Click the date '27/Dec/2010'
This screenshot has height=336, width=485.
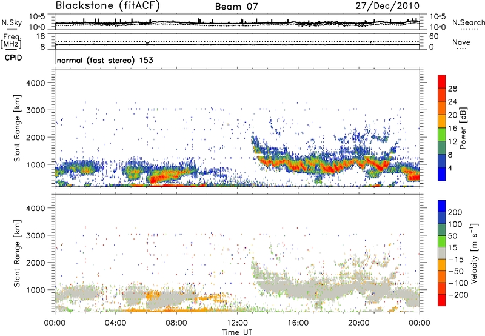pos(387,6)
